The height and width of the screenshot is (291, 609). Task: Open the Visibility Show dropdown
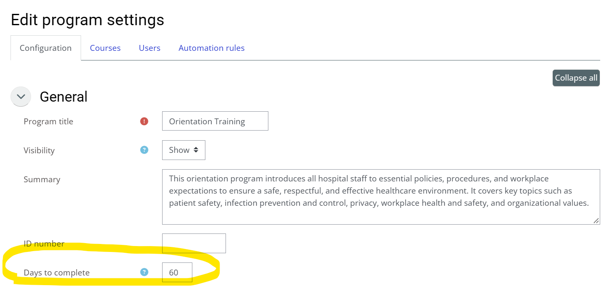[184, 150]
